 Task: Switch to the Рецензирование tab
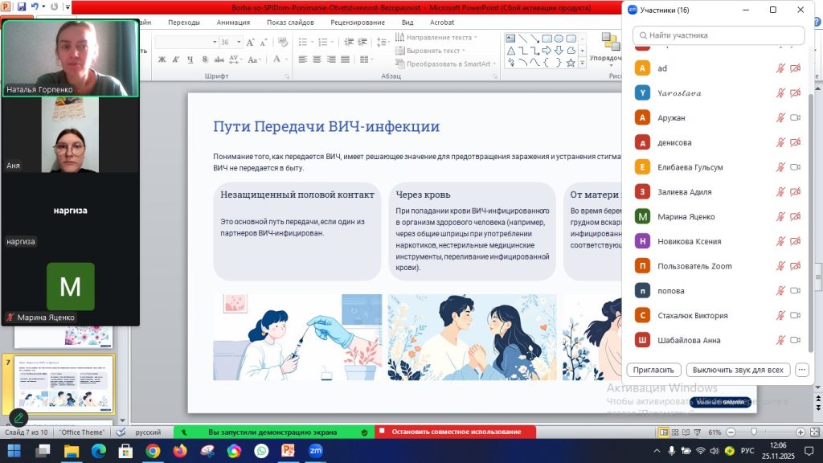(x=357, y=23)
